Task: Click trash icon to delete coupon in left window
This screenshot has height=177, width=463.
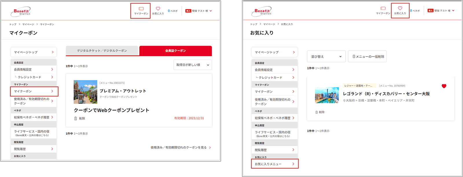Action: [x=76, y=119]
